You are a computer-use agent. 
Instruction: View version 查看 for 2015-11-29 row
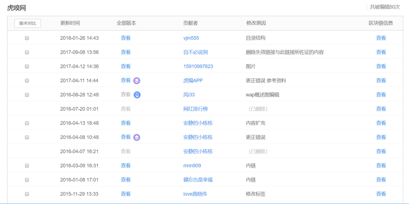coord(126,194)
